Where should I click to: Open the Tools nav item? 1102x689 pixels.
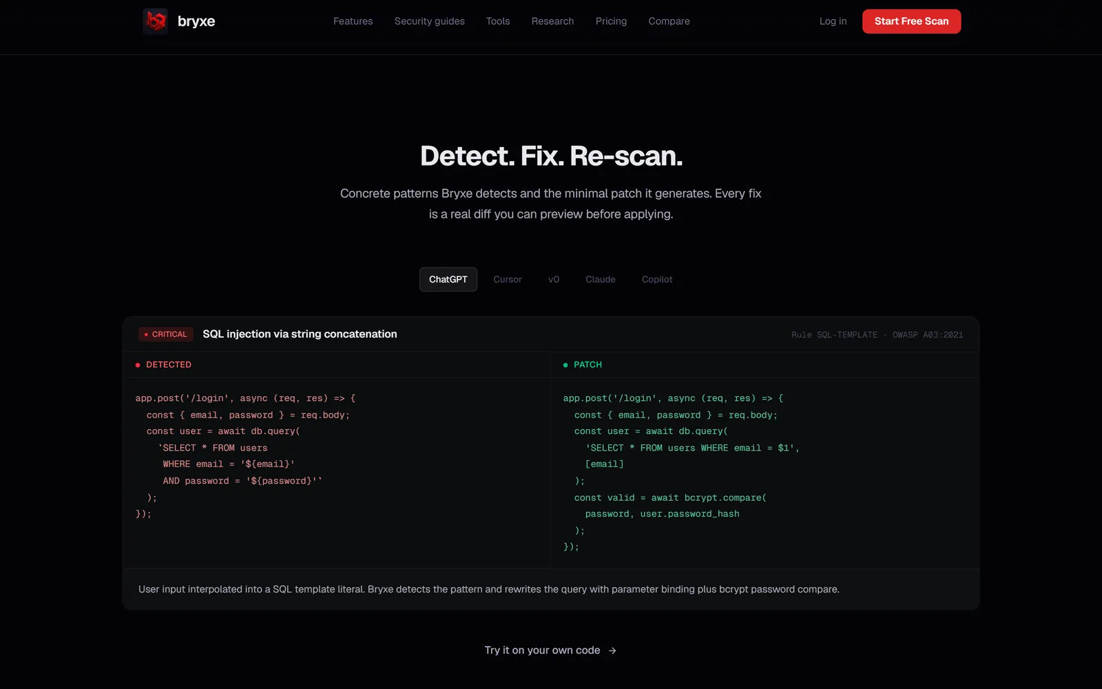498,21
